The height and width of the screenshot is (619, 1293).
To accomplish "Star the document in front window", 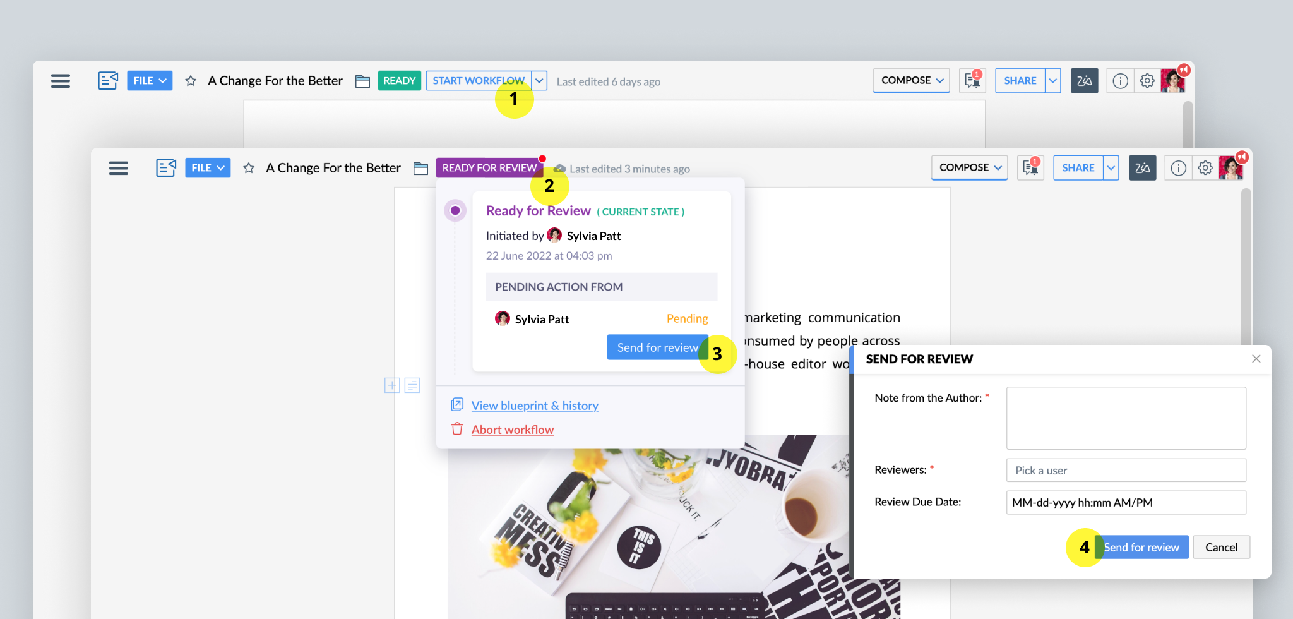I will click(249, 168).
